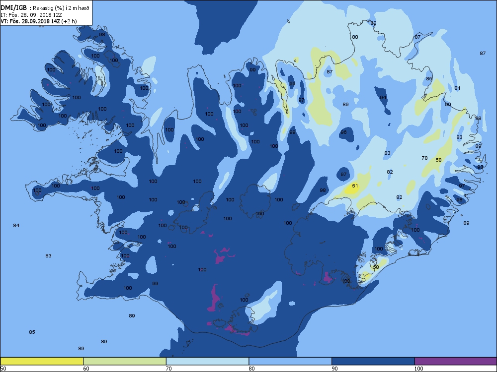Click the legend scale label 70
The image size is (497, 372).
click(168, 368)
